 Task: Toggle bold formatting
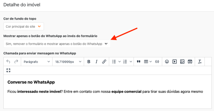point(89,62)
